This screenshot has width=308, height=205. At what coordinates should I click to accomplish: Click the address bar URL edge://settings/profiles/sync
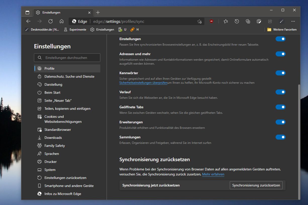pos(119,21)
